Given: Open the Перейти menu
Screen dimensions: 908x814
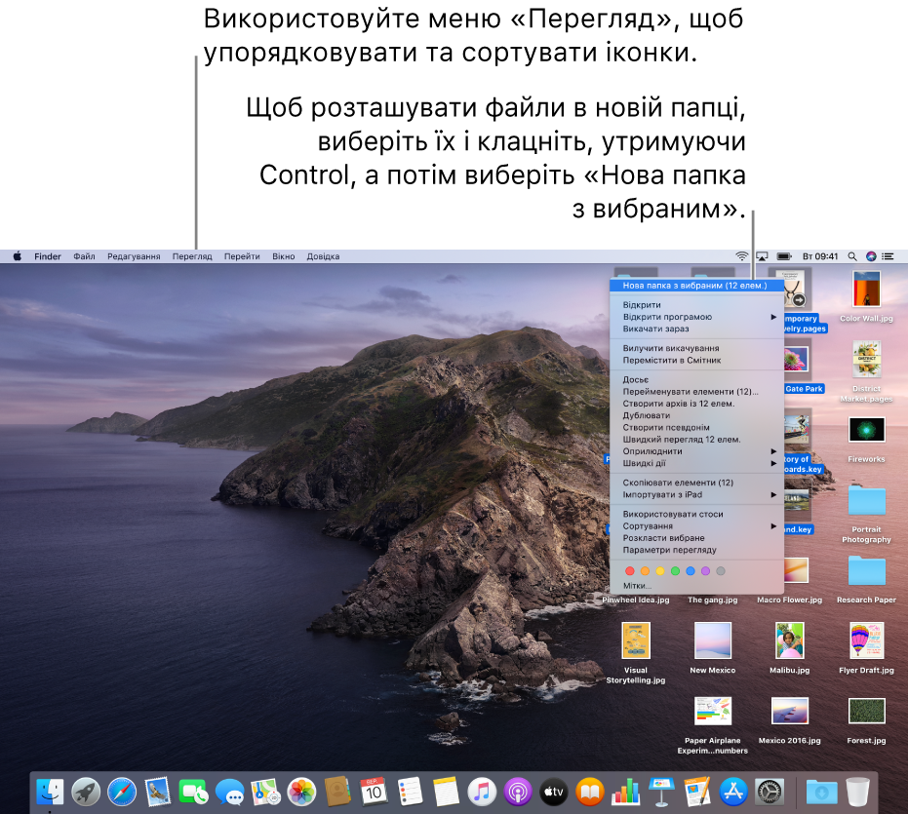Looking at the screenshot, I should click(x=242, y=255).
